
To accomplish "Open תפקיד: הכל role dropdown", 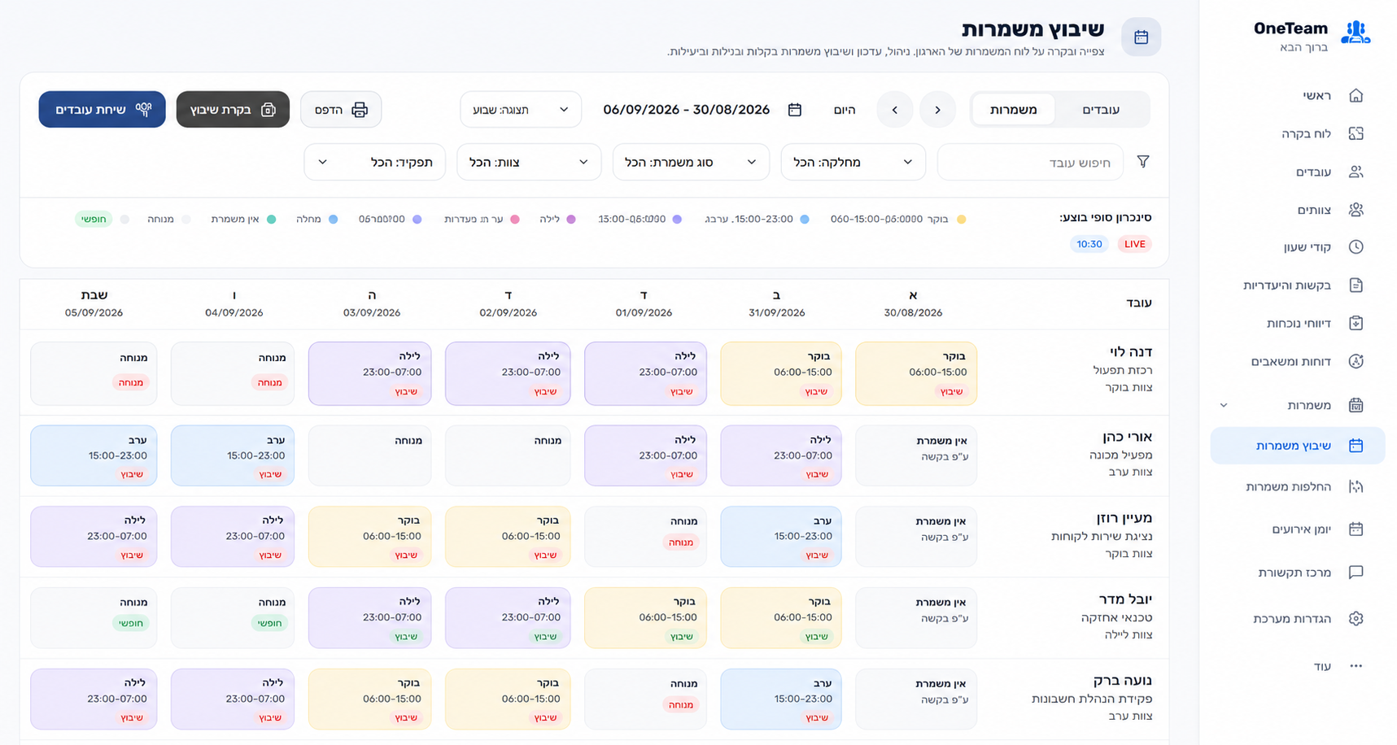I will click(374, 162).
